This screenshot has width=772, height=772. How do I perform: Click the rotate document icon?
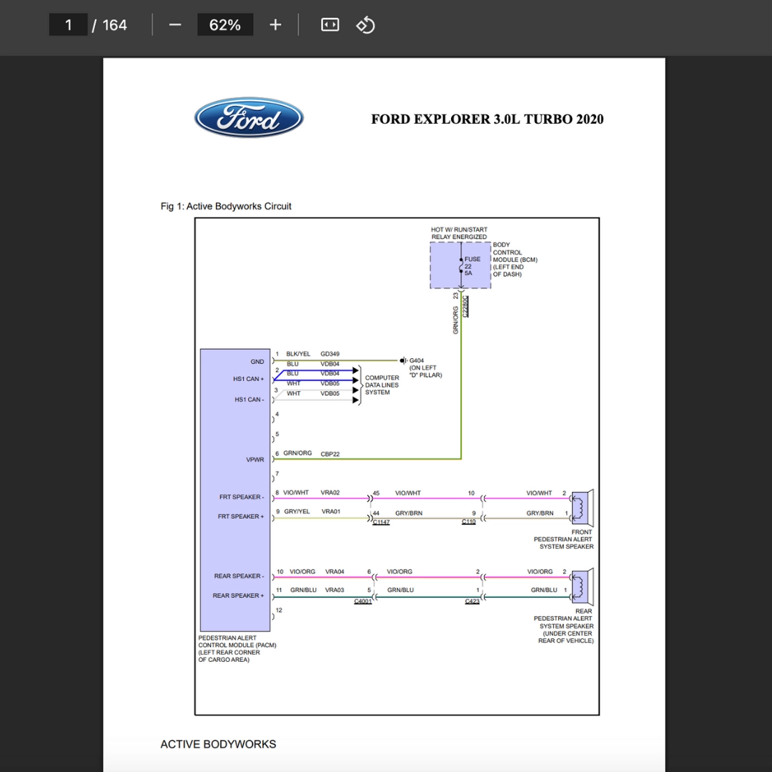365,24
